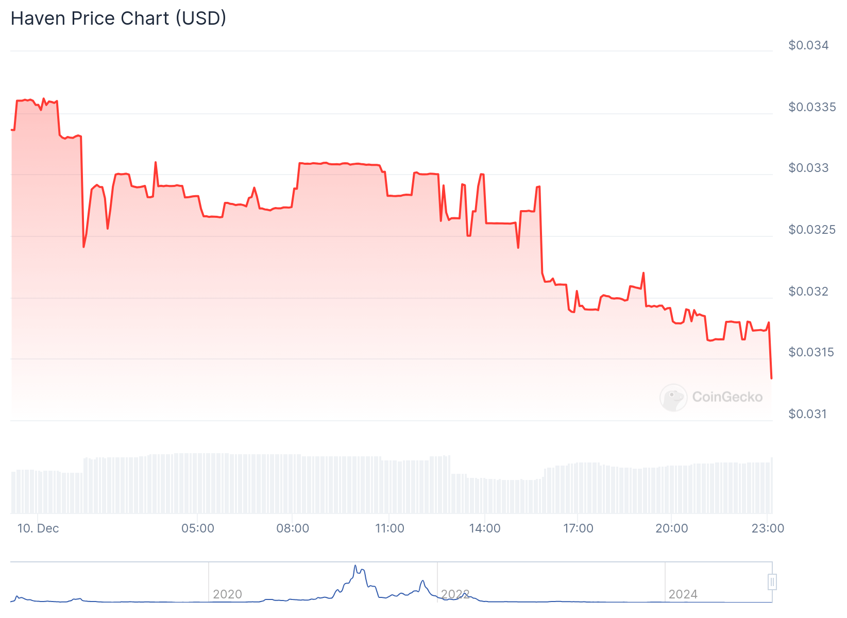Image resolution: width=847 pixels, height=618 pixels.
Task: Click the 17:00 time axis label
Action: (x=578, y=528)
